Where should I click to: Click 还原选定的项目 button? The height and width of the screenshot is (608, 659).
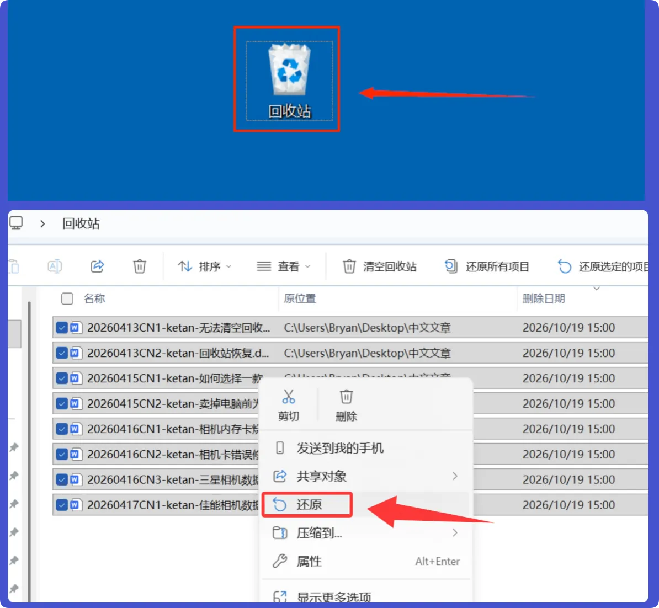click(x=603, y=266)
